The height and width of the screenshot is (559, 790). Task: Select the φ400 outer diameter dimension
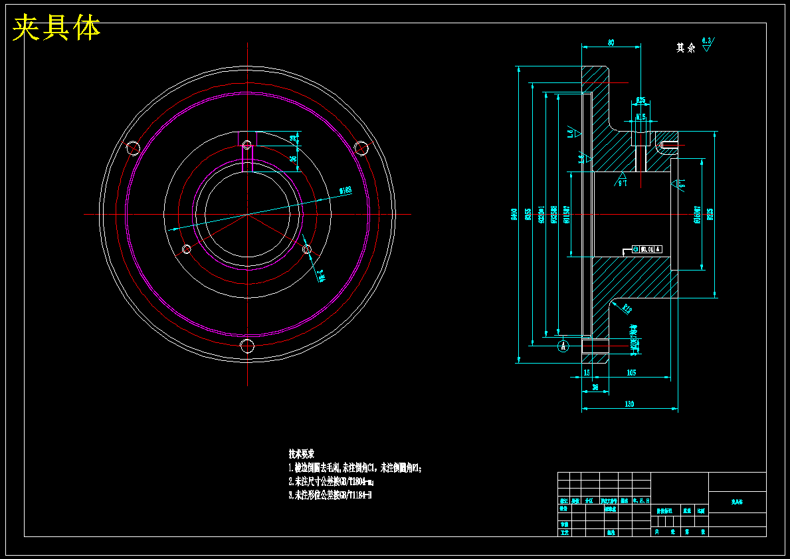(x=514, y=215)
